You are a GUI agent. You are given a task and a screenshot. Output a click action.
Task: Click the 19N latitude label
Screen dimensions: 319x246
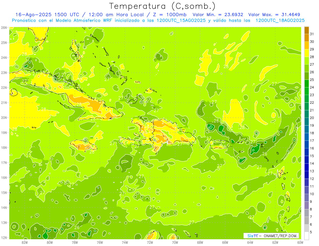(x=4, y=133)
